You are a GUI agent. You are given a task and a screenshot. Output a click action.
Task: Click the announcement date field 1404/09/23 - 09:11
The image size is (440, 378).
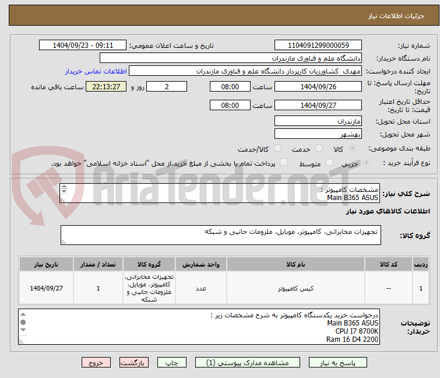(83, 45)
